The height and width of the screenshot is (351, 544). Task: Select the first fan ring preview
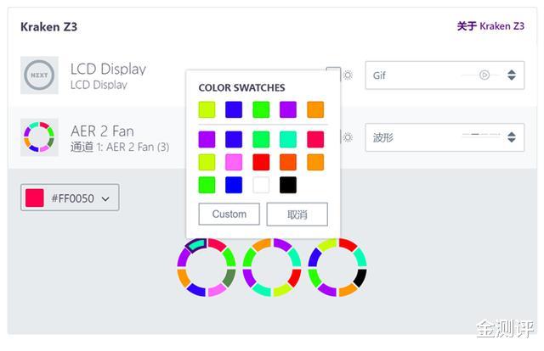point(207,268)
